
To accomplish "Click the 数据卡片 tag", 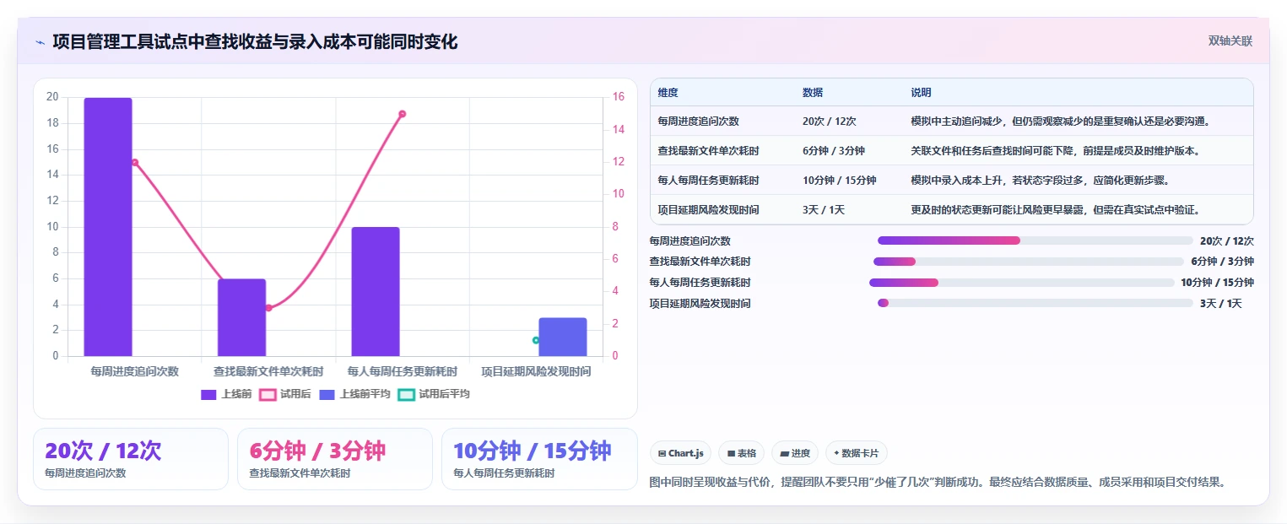I will 856,453.
